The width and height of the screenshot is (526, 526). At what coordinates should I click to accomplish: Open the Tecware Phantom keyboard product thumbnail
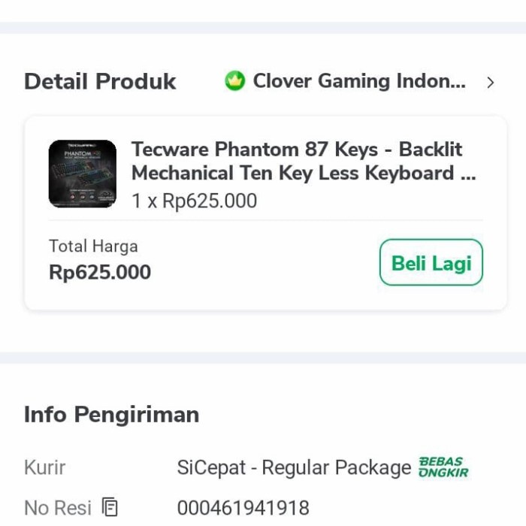tap(83, 174)
